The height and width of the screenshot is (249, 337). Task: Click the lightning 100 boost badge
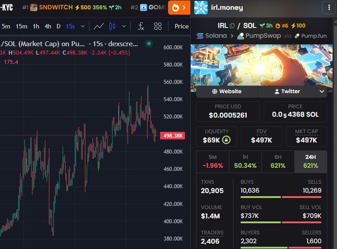pyautogui.click(x=298, y=26)
